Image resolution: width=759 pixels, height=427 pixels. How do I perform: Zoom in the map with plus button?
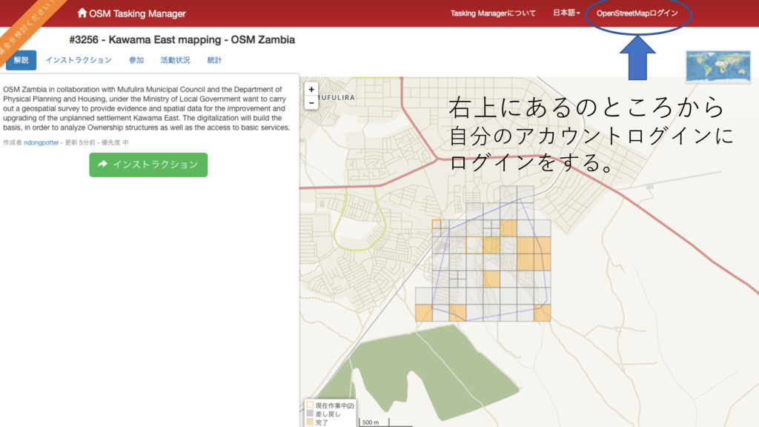click(x=311, y=89)
